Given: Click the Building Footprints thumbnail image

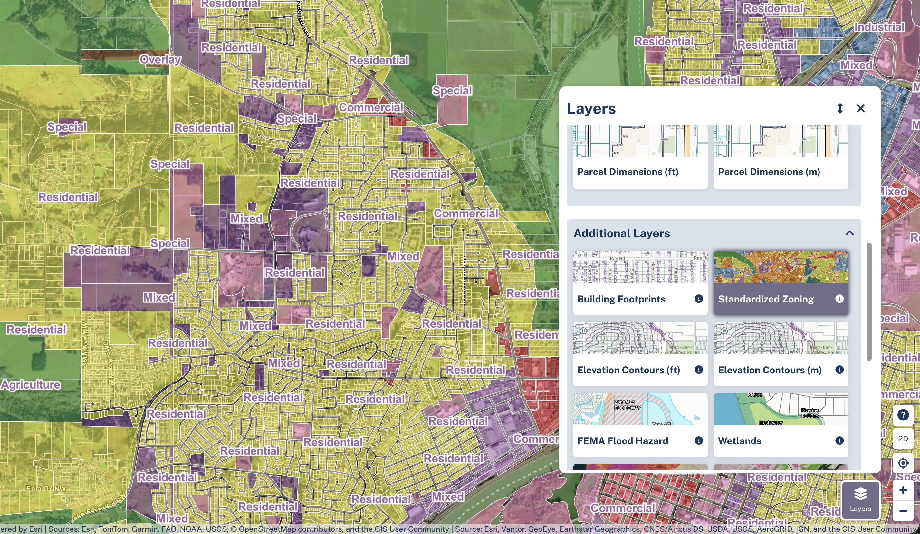Looking at the screenshot, I should pyautogui.click(x=640, y=267).
